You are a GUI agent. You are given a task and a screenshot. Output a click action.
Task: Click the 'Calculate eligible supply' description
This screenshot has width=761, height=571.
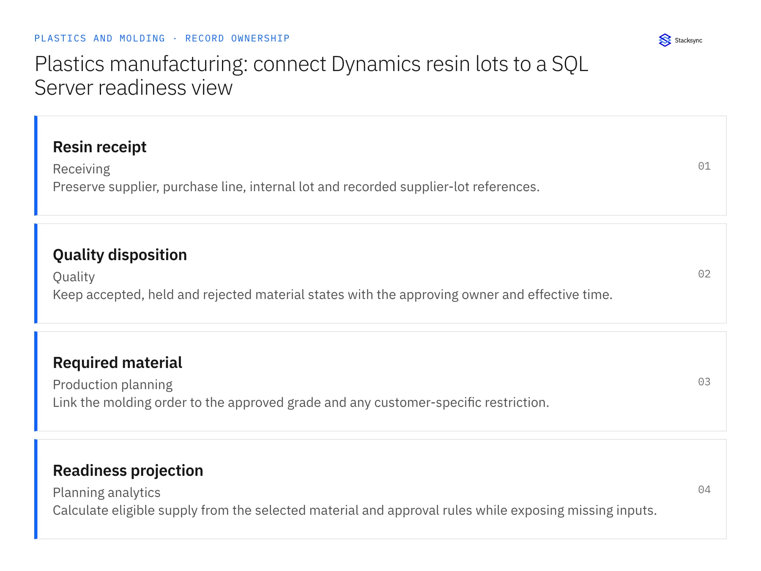(355, 510)
